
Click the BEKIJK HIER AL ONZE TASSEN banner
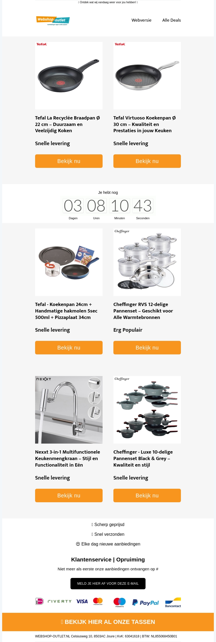pyautogui.click(x=108, y=622)
